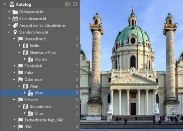Open the Chur city entry
This screenshot has height=131, width=183.
click(39, 113)
